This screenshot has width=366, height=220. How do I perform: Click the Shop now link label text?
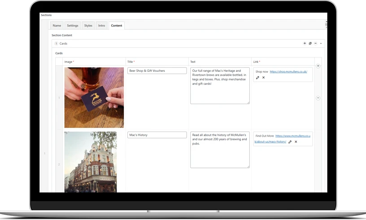pos(261,72)
